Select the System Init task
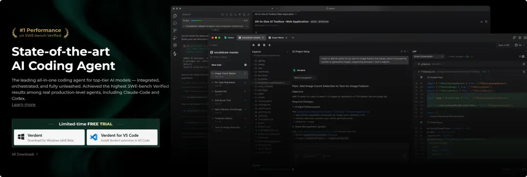The height and width of the screenshot is (177, 527). (x=229, y=92)
